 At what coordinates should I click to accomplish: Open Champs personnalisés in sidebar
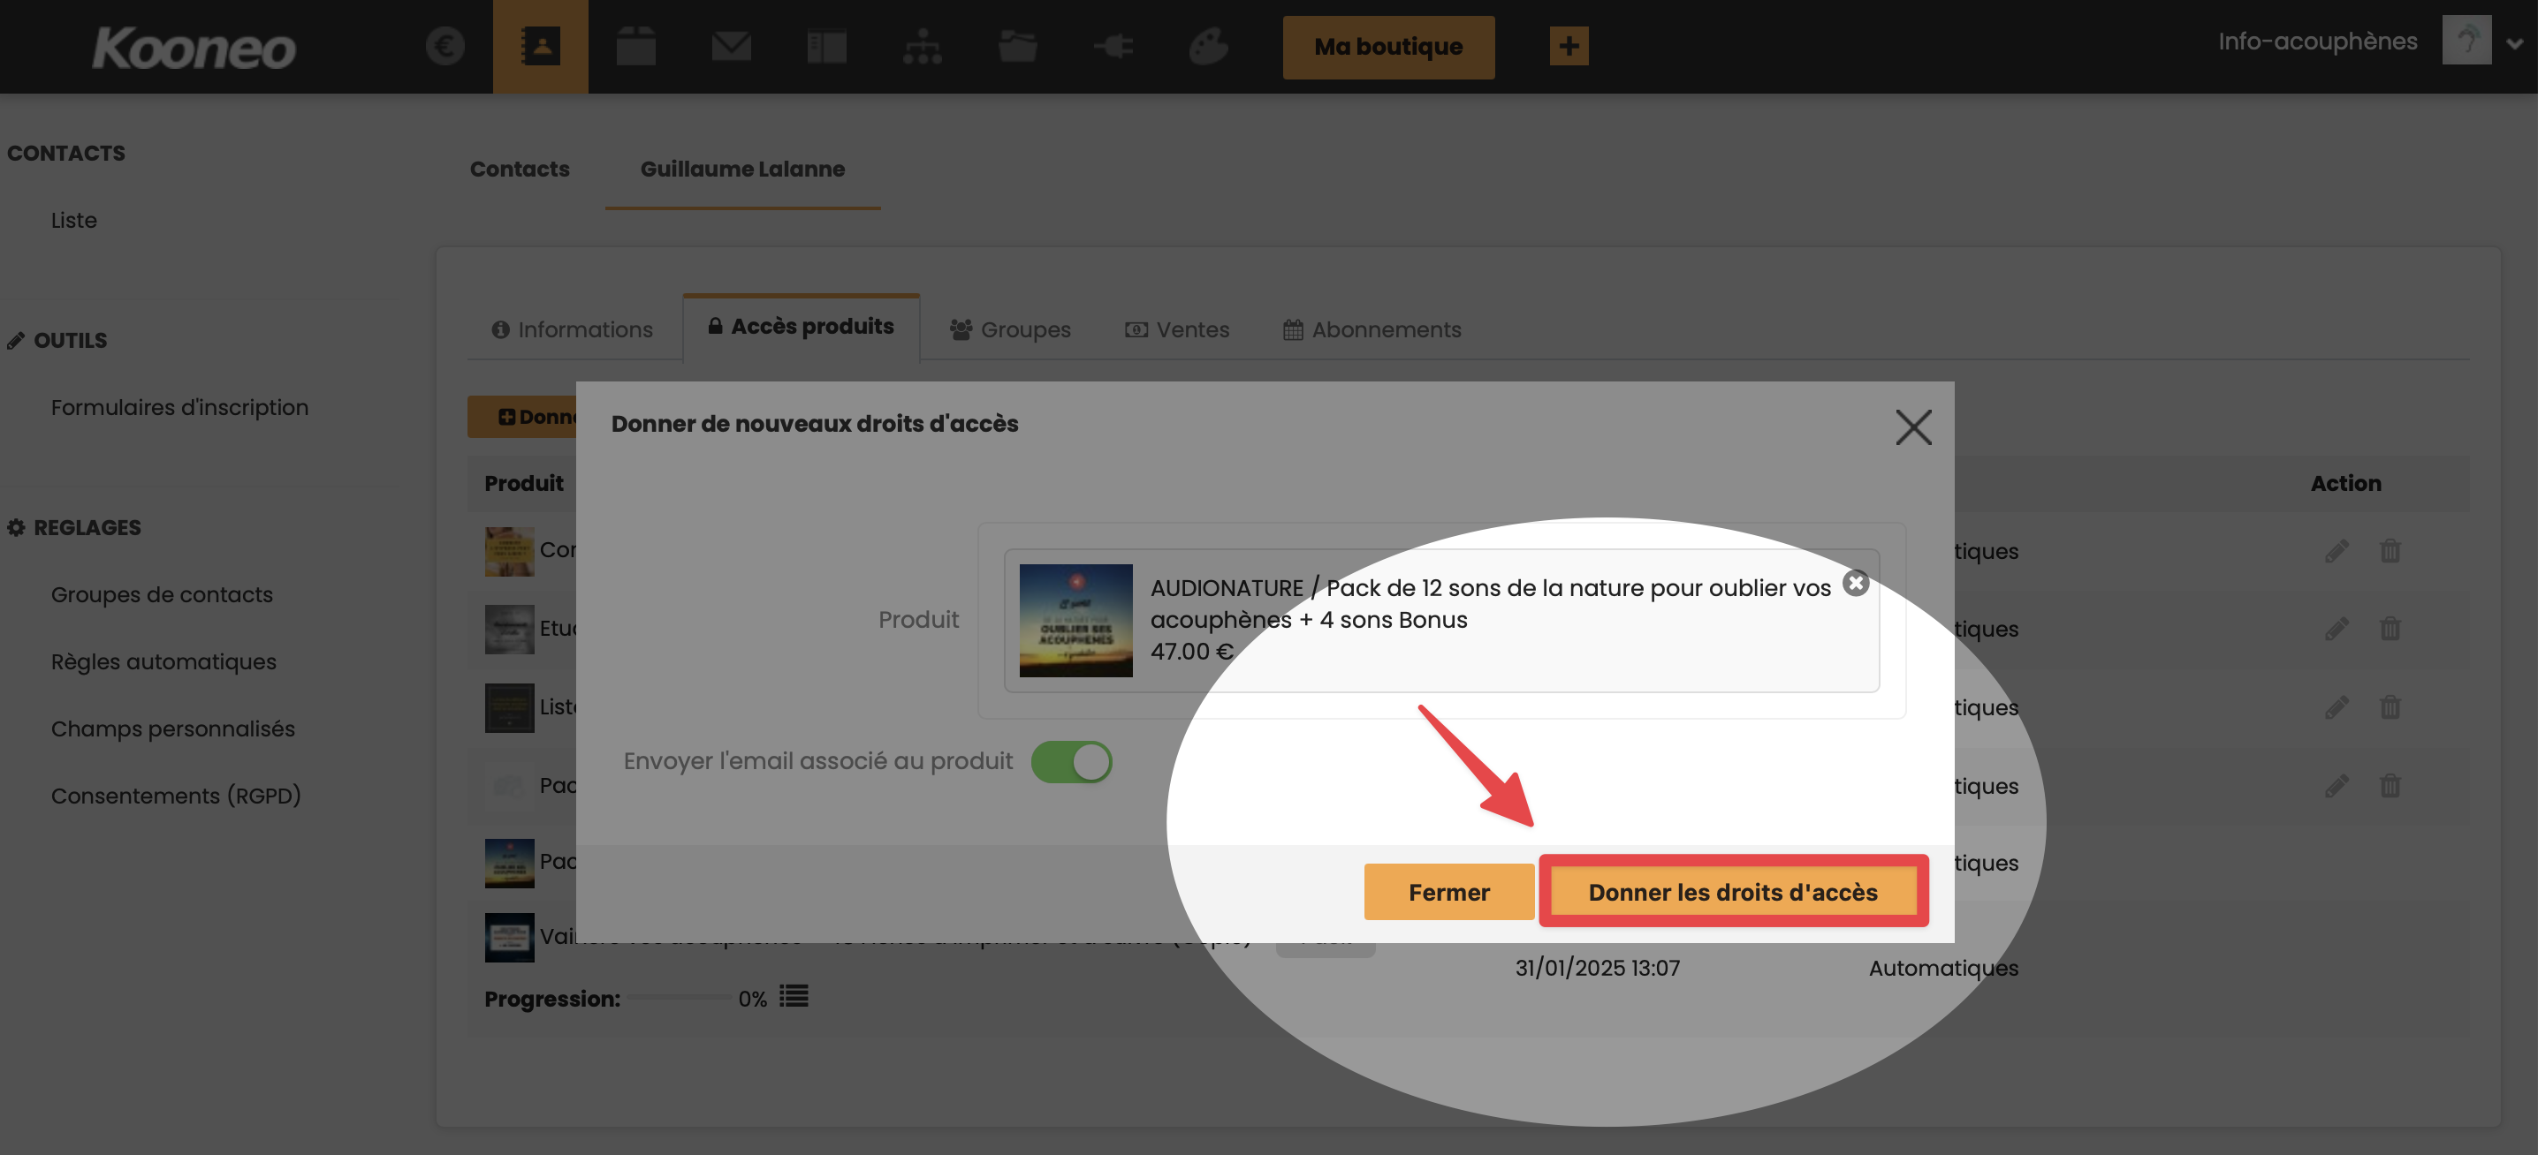pos(172,728)
